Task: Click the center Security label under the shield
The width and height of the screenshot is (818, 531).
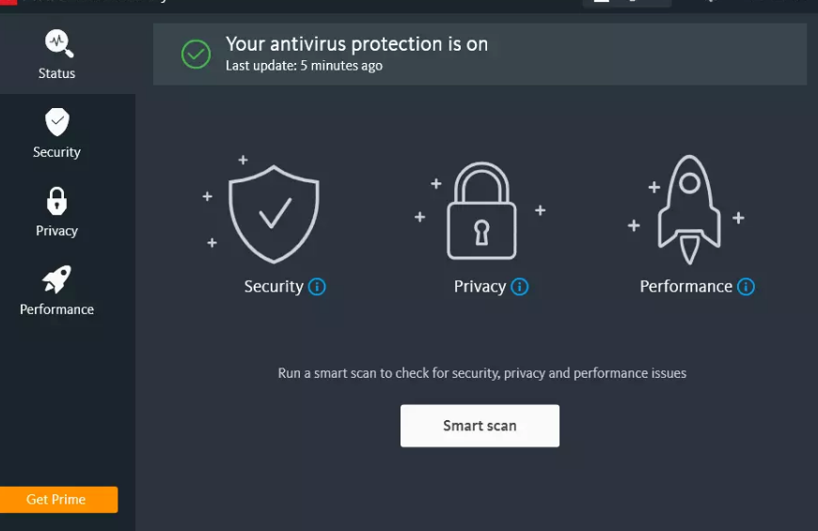Action: pyautogui.click(x=274, y=287)
